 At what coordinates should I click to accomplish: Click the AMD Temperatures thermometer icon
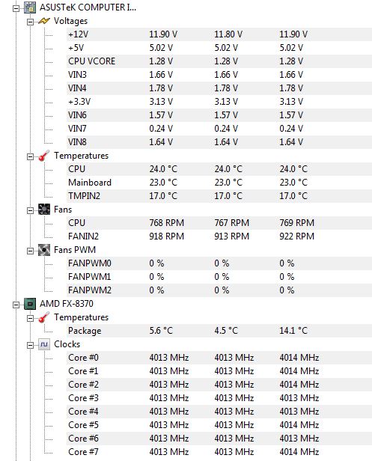(44, 317)
